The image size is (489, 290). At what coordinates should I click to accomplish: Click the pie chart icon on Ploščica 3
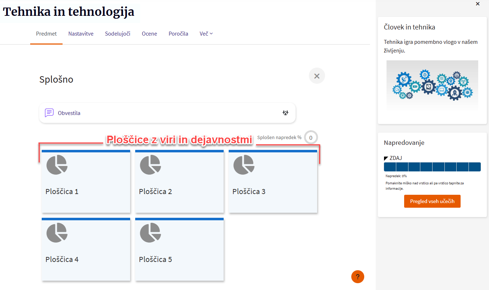click(244, 165)
